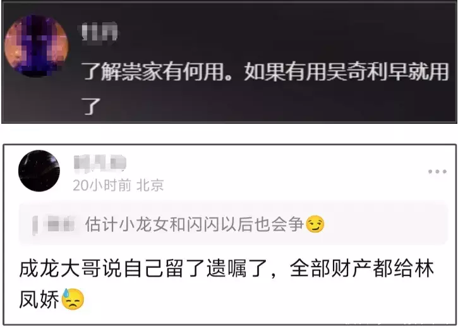Tap the vertical bar beside quoted username
The height and width of the screenshot is (328, 458).
(x=35, y=225)
